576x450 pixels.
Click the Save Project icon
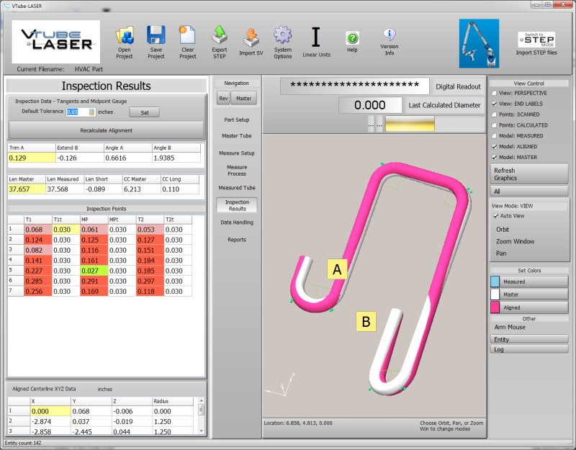(156, 36)
